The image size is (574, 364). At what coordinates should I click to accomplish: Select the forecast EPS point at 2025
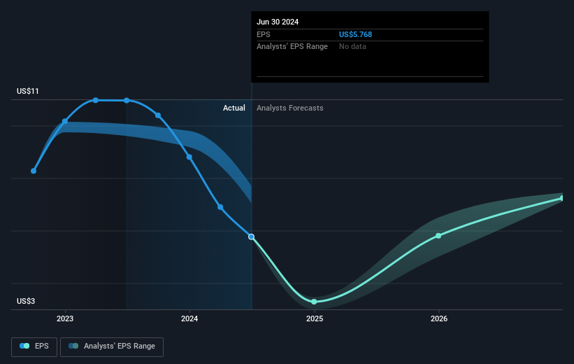pyautogui.click(x=314, y=302)
